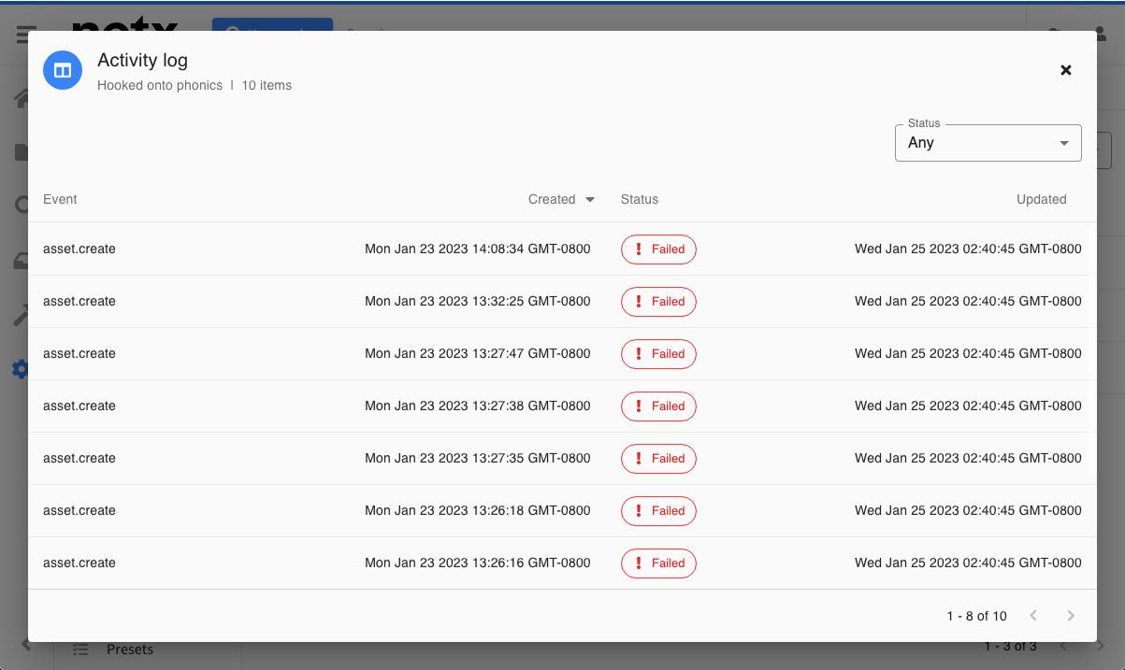This screenshot has width=1125, height=670.
Task: Click the created time Mon Jan 23 2023 13:26:18
Action: coord(478,511)
